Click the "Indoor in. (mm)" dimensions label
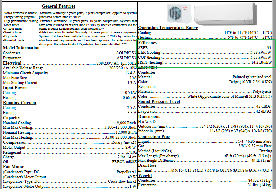 click(x=151, y=131)
